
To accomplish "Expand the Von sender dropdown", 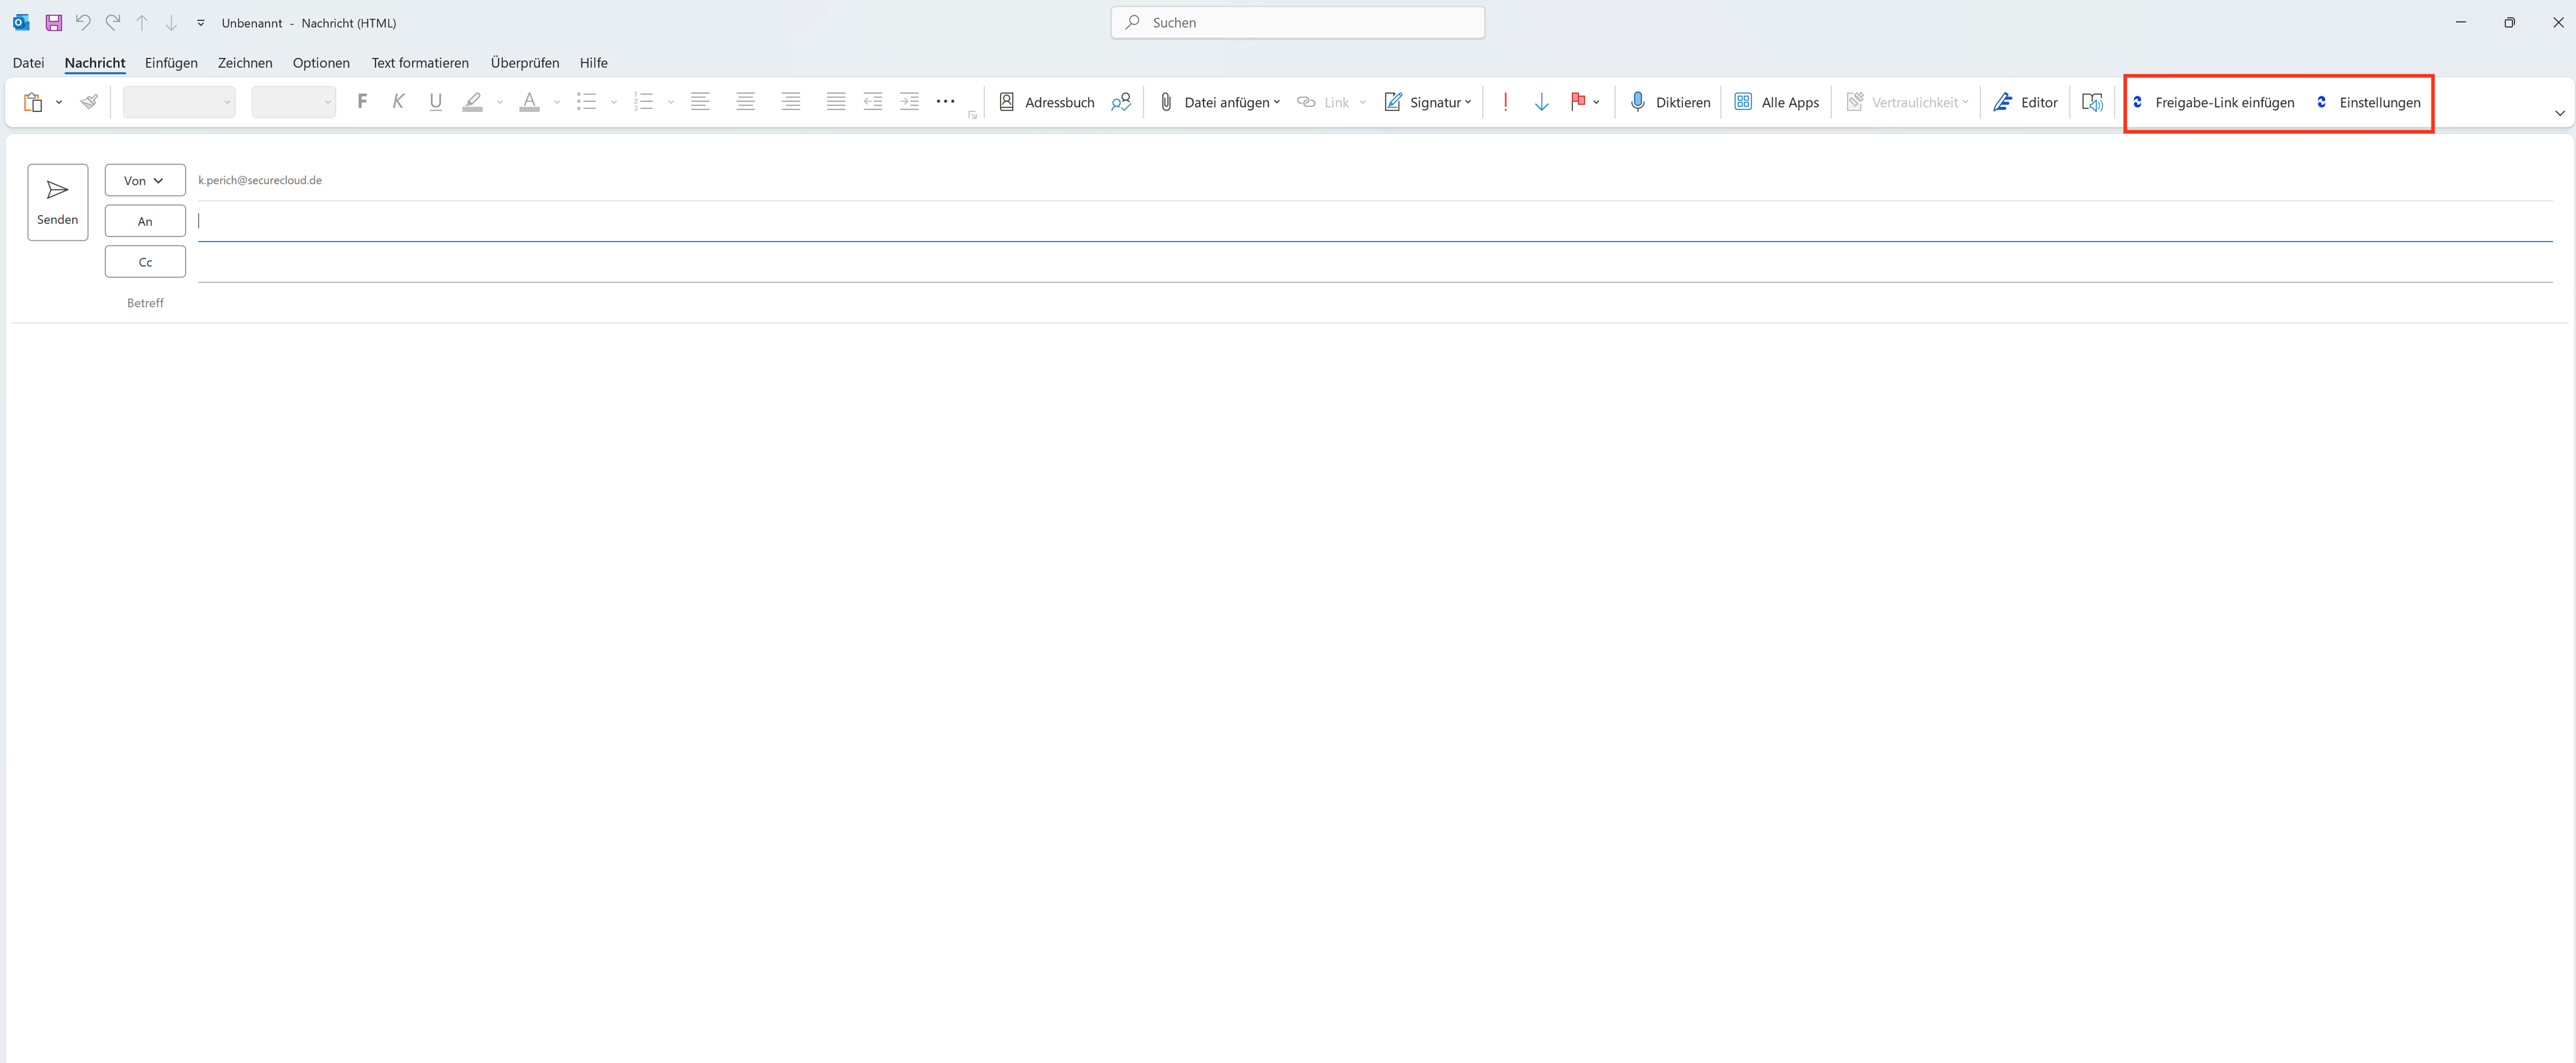I will tap(145, 181).
